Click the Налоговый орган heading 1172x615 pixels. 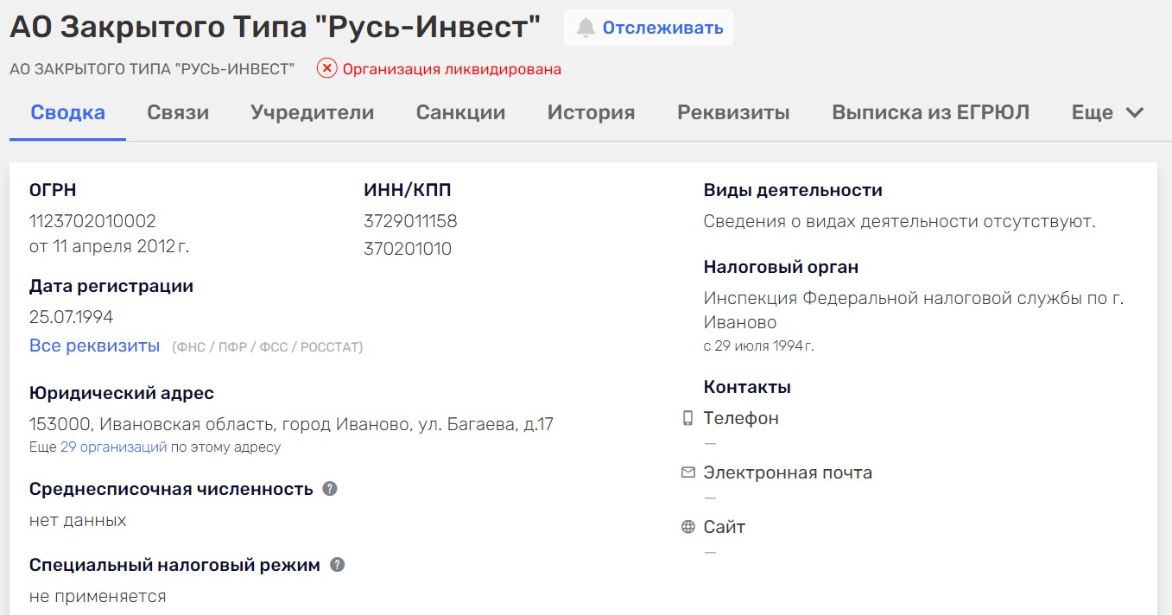(781, 267)
